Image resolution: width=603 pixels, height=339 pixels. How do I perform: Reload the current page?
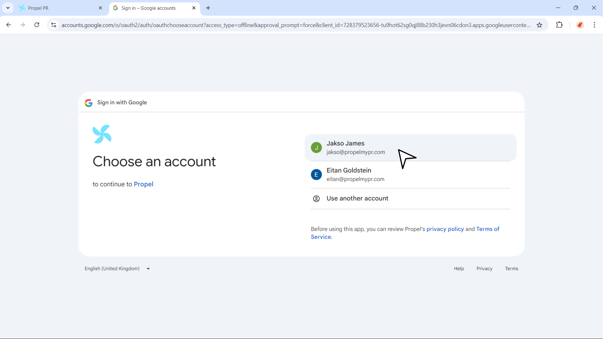point(37,25)
